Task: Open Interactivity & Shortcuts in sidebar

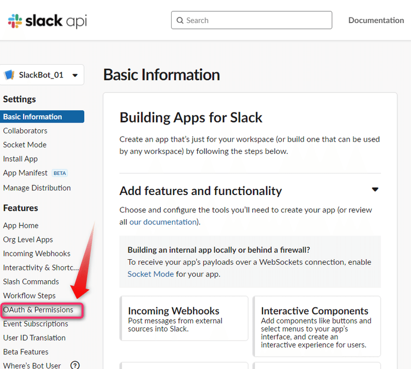Action: 41,268
